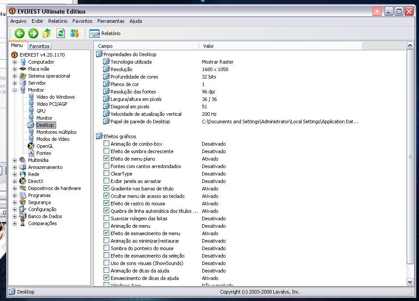
Task: Click the Armazenamento storage icon
Action: (x=23, y=167)
